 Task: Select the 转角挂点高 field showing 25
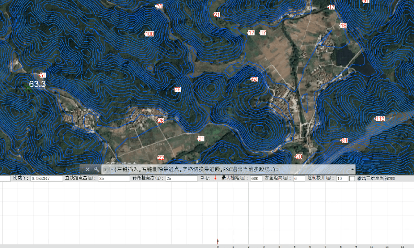pyautogui.click(x=180, y=179)
